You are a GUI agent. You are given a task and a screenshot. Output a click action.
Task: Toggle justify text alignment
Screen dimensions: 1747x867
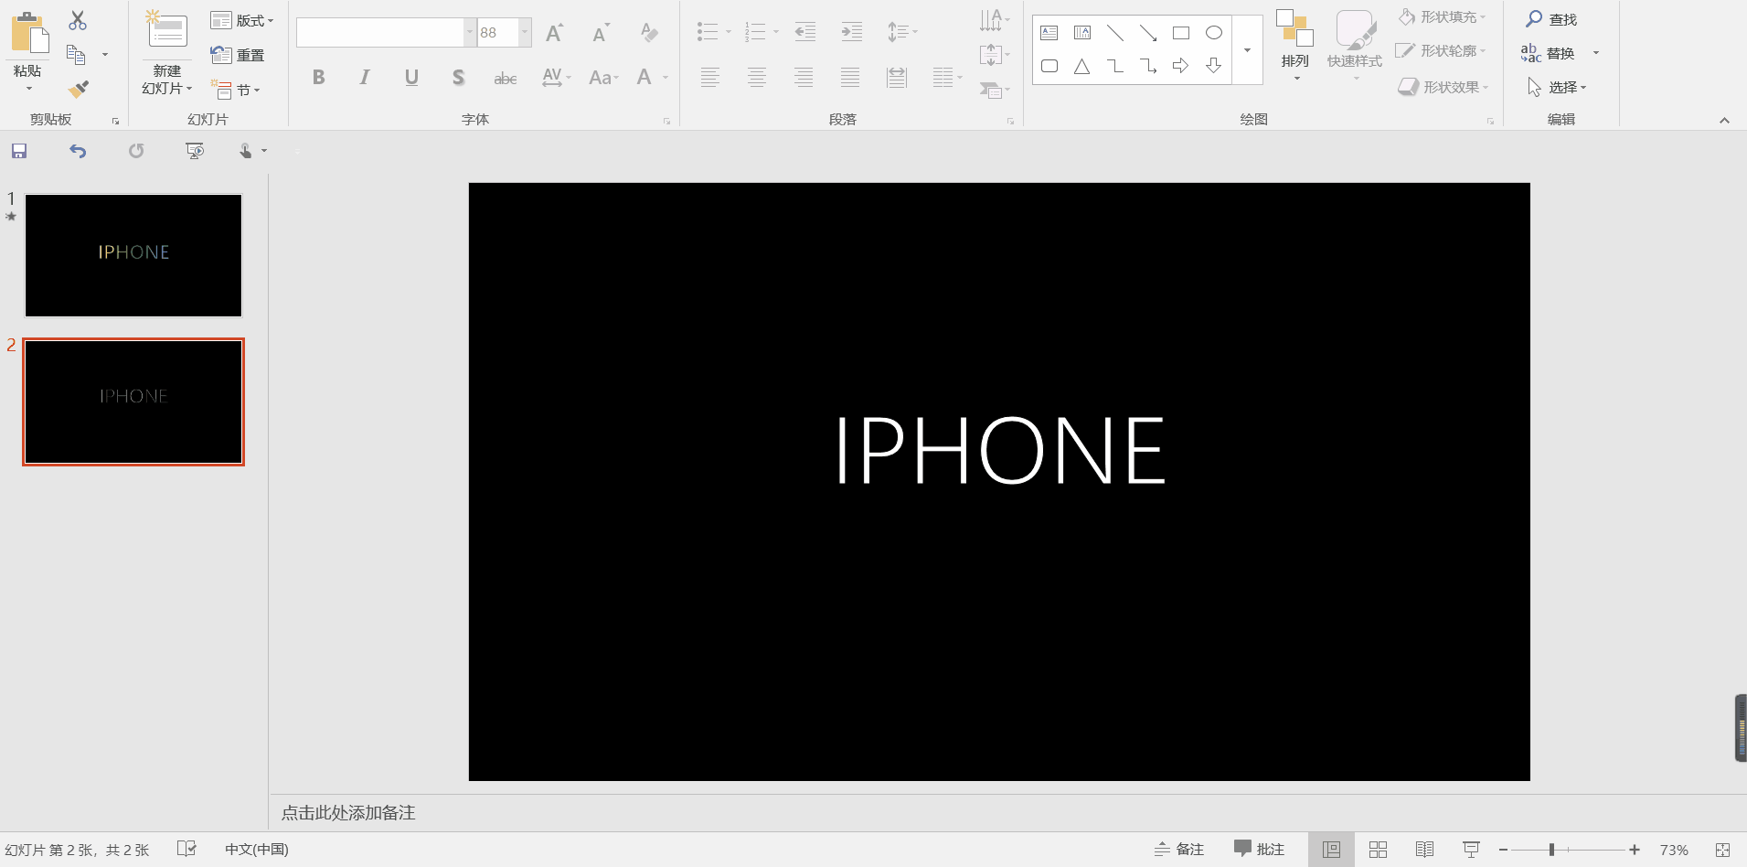click(850, 78)
